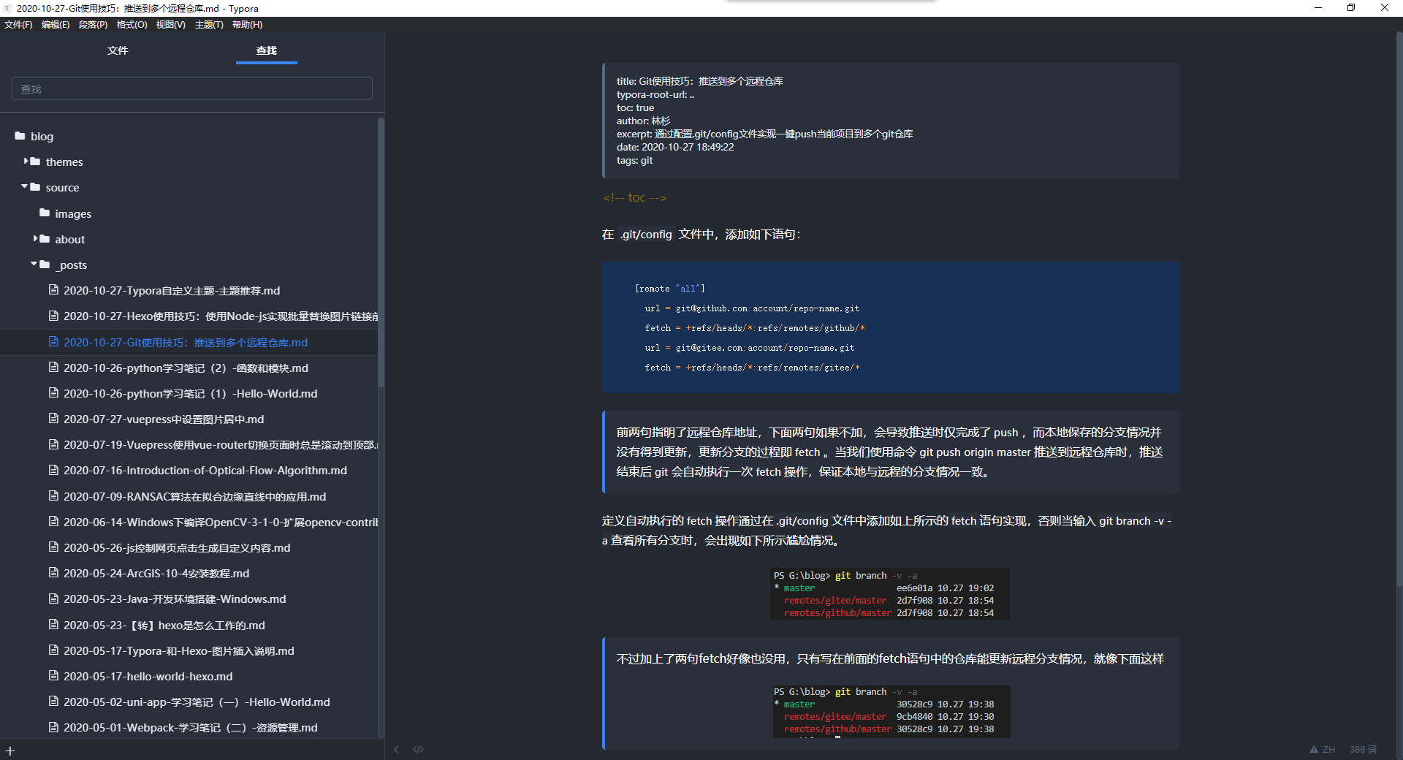Click the blog root folder icon
Screen dimensions: 1403x760
(x=20, y=136)
